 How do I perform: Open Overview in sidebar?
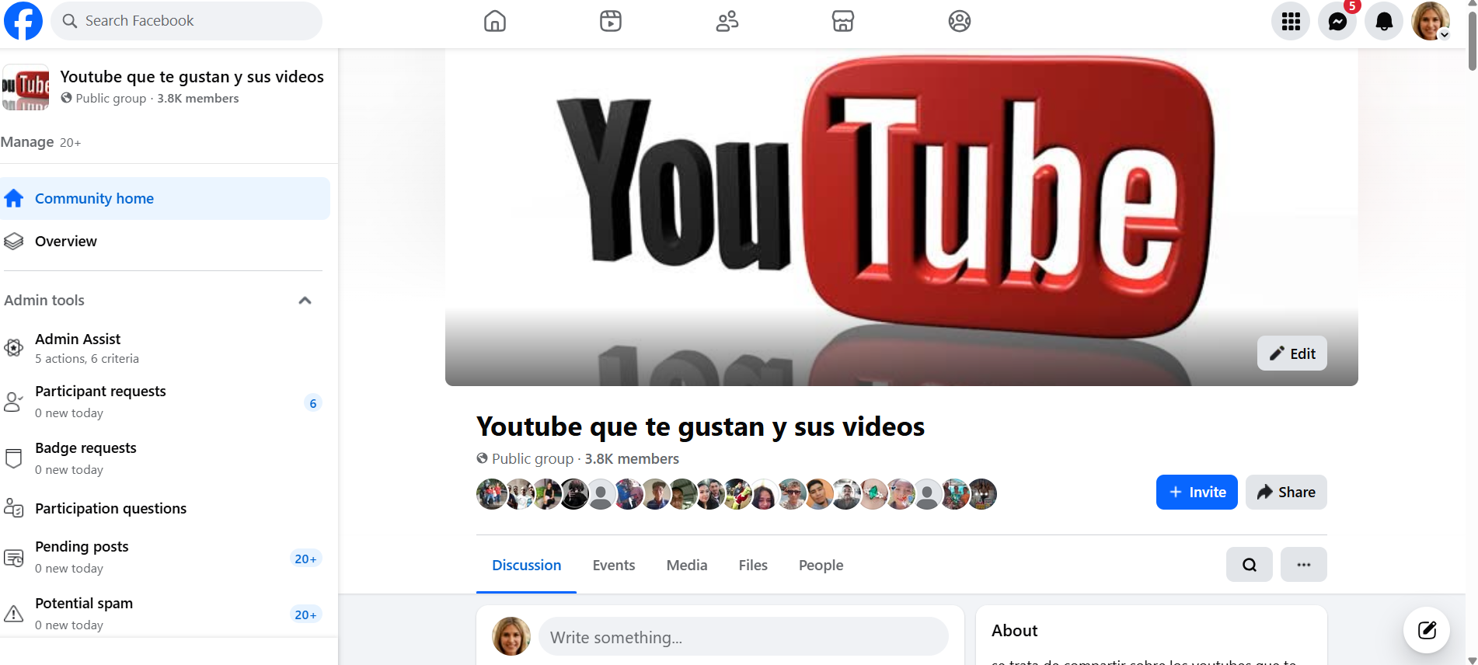[165, 241]
